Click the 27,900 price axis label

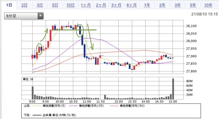191,56
